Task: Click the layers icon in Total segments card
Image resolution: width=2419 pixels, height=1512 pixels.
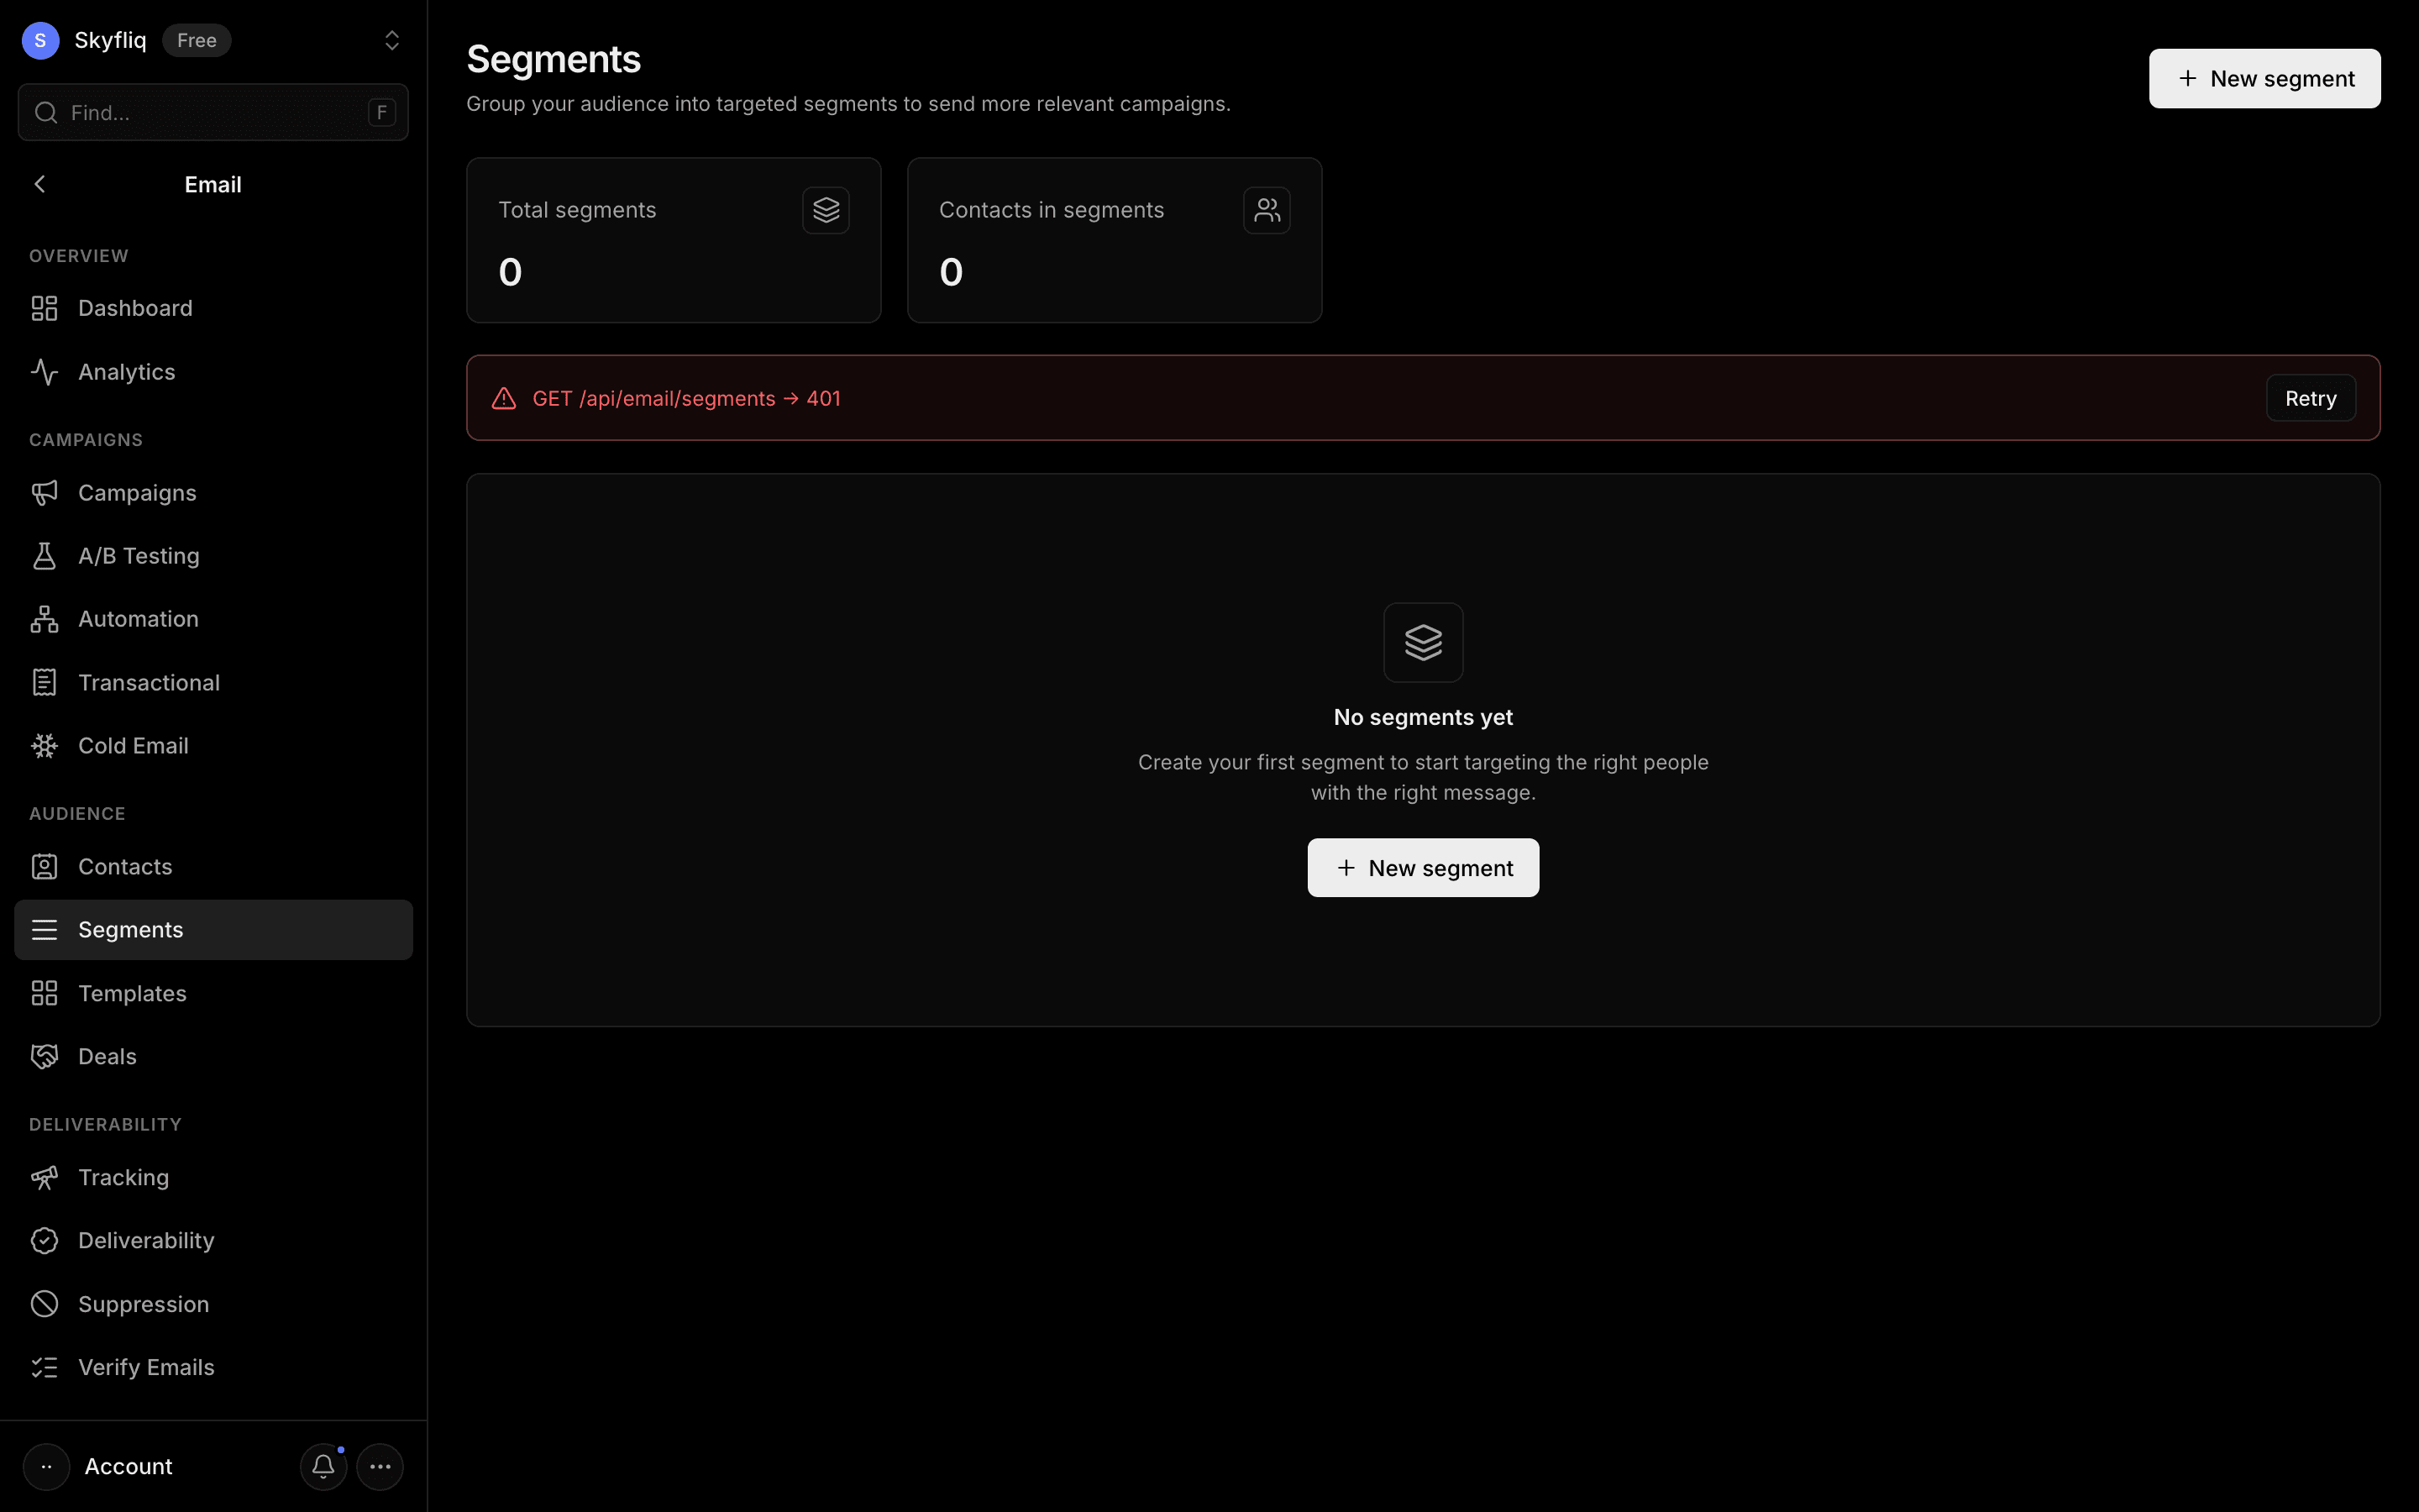Action: tap(826, 210)
